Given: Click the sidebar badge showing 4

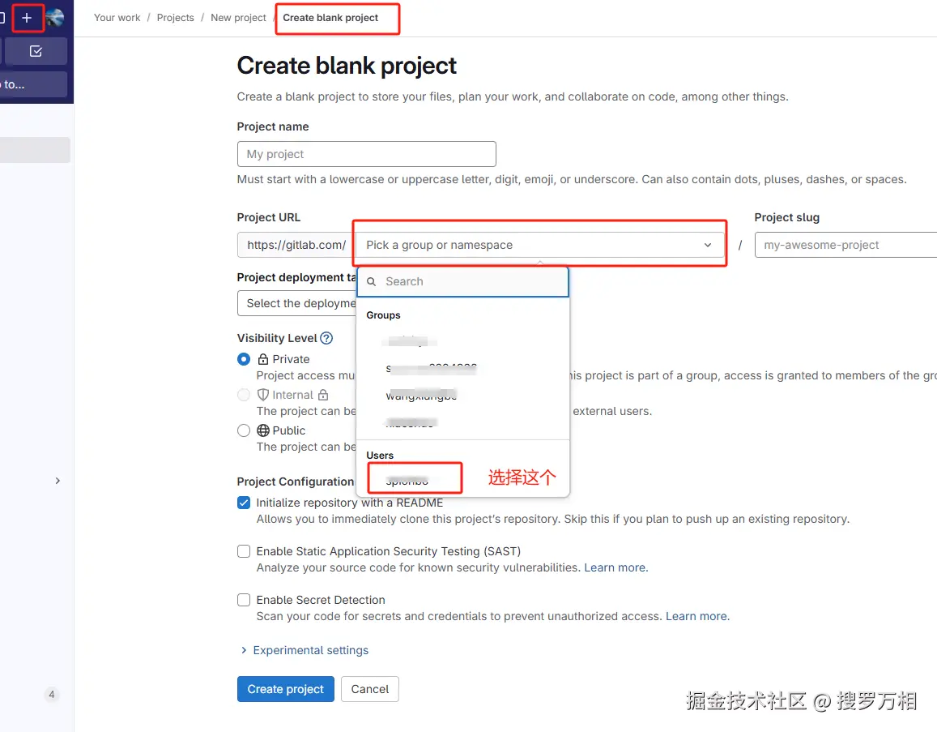Looking at the screenshot, I should click(x=51, y=695).
